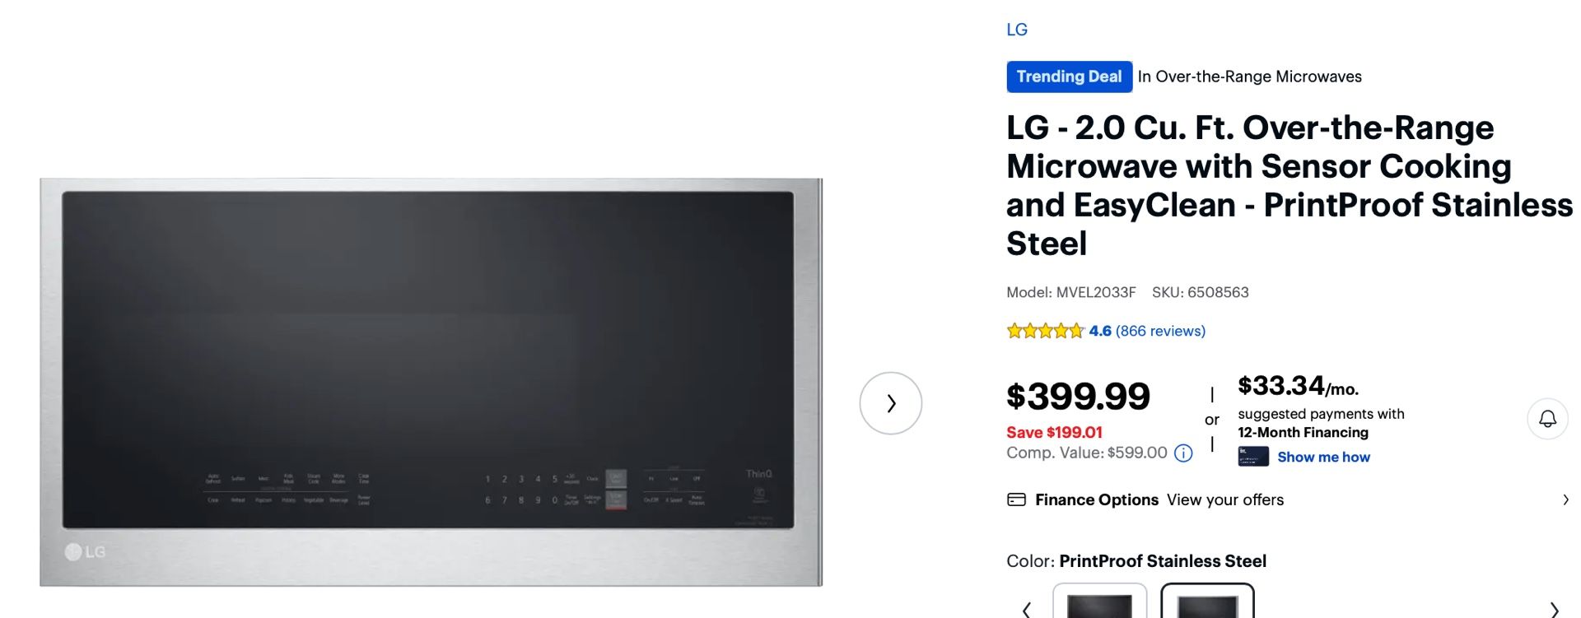
Task: Open the LG brand link
Action: click(1017, 30)
